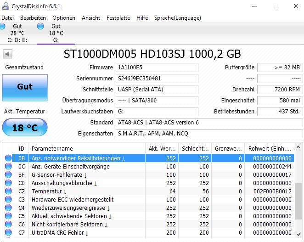Viewport: 304px width, 242px height.
Task: Click the Eigenschaften field S.M.A.R.T., APM
Action: (x=209, y=134)
